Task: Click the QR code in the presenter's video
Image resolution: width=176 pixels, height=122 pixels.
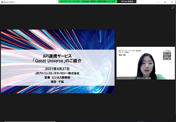Action: click(167, 56)
